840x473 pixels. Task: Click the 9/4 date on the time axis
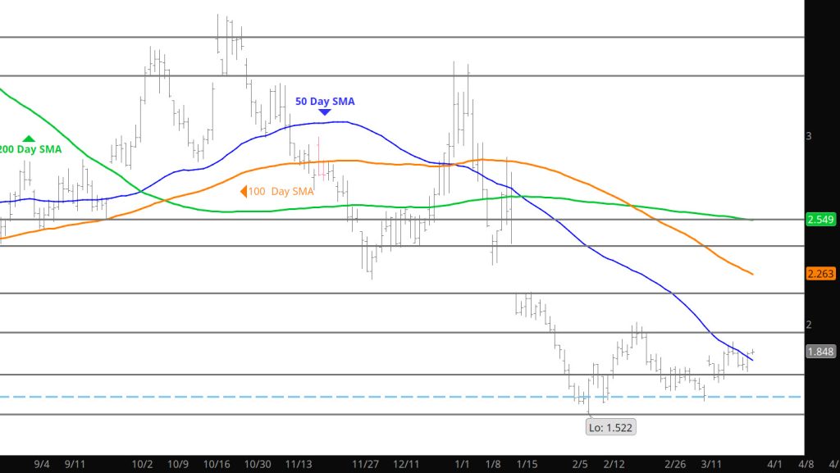(x=43, y=463)
